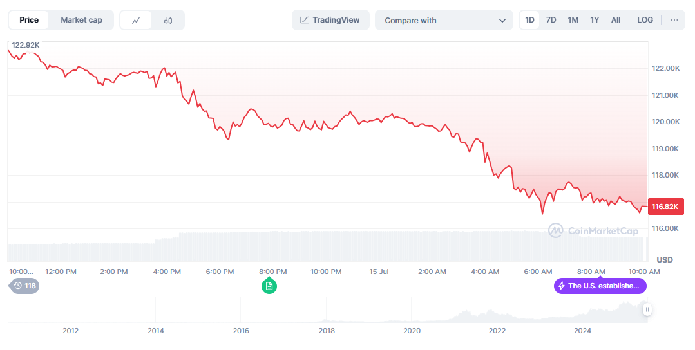Image resolution: width=695 pixels, height=350 pixels.
Task: Click the 12:00 PM time axis label
Action: pos(61,272)
